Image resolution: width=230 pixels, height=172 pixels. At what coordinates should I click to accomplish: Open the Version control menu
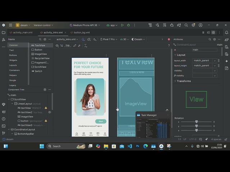(x=43, y=25)
